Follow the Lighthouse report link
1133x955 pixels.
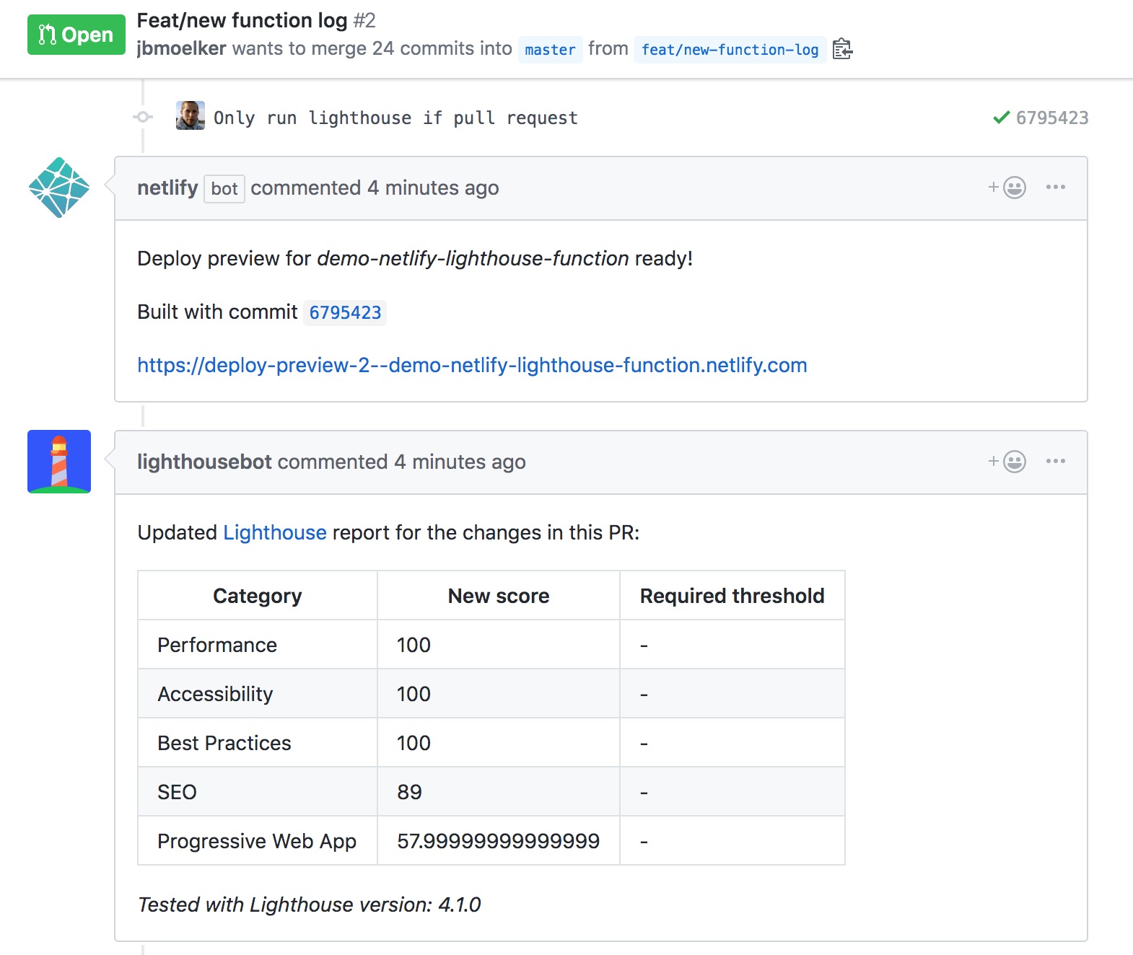tap(275, 532)
